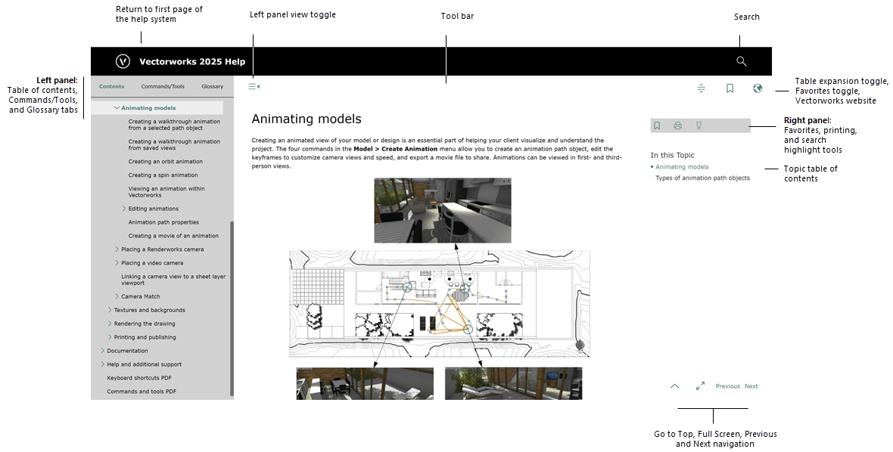Open the Rendering the drawing topic
Viewport: 893px width, 452px height.
pos(145,324)
